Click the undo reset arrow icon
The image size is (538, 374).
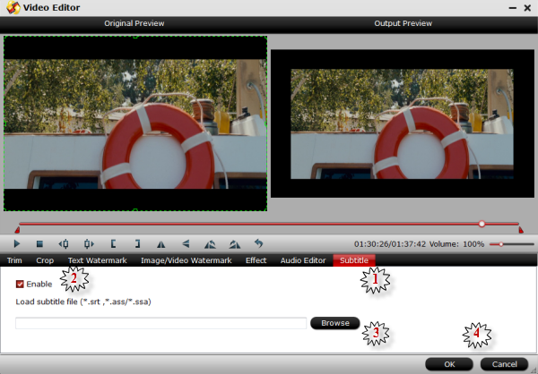pos(259,243)
